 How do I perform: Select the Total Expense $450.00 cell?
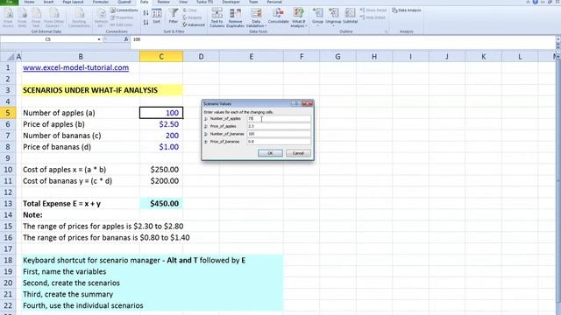(161, 204)
